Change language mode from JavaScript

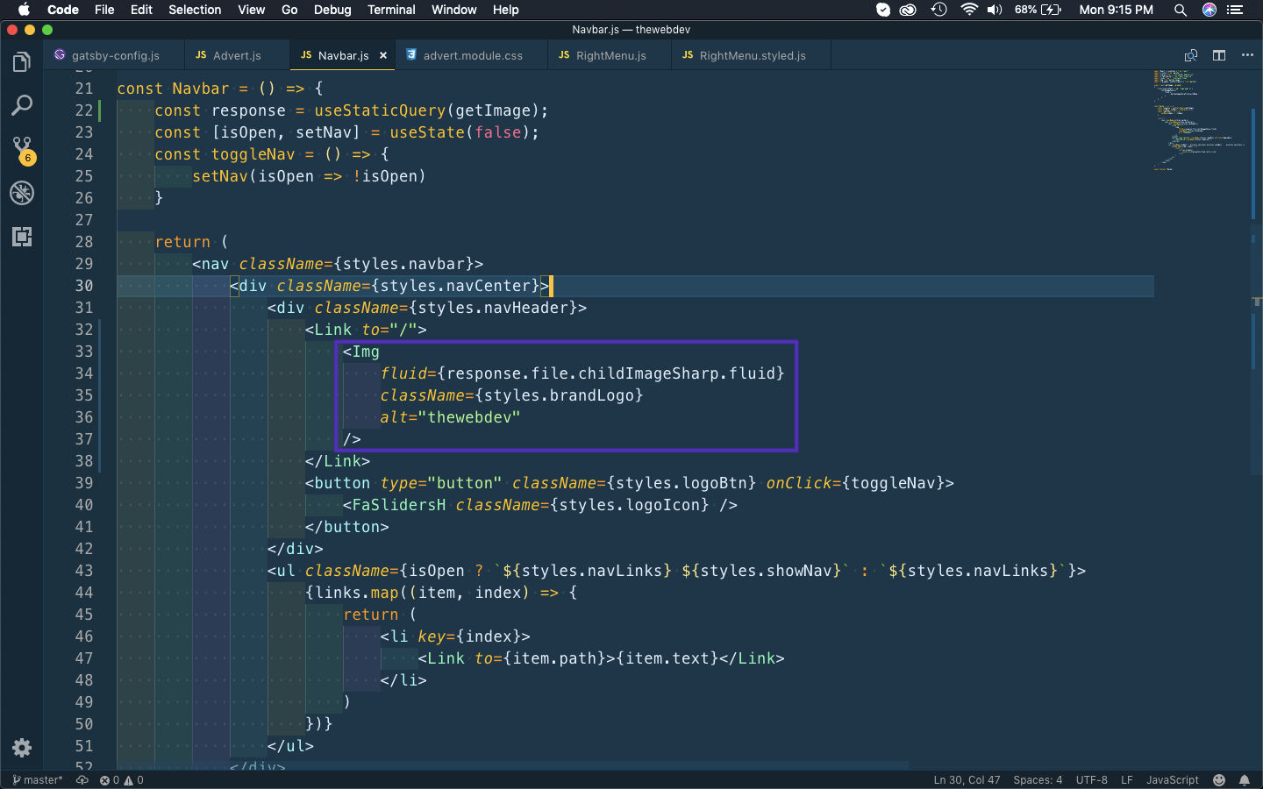pos(1173,780)
